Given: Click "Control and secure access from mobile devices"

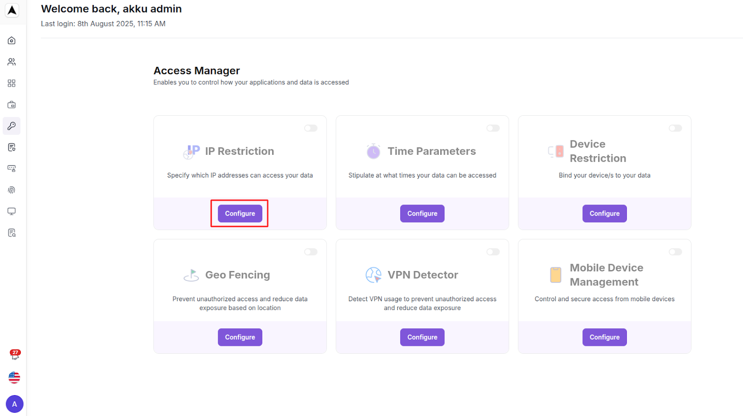Looking at the screenshot, I should pyautogui.click(x=605, y=299).
